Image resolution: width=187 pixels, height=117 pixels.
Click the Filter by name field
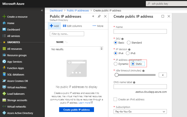click(x=67, y=34)
